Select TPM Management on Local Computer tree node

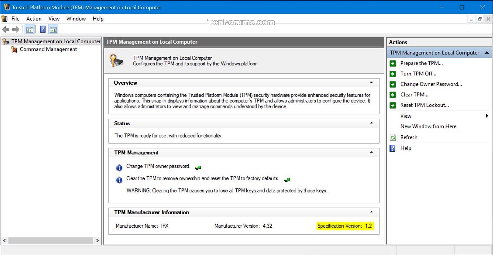(56, 41)
